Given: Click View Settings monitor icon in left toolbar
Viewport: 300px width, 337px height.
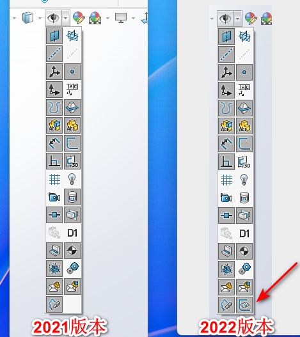Looking at the screenshot, I should pyautogui.click(x=121, y=18).
